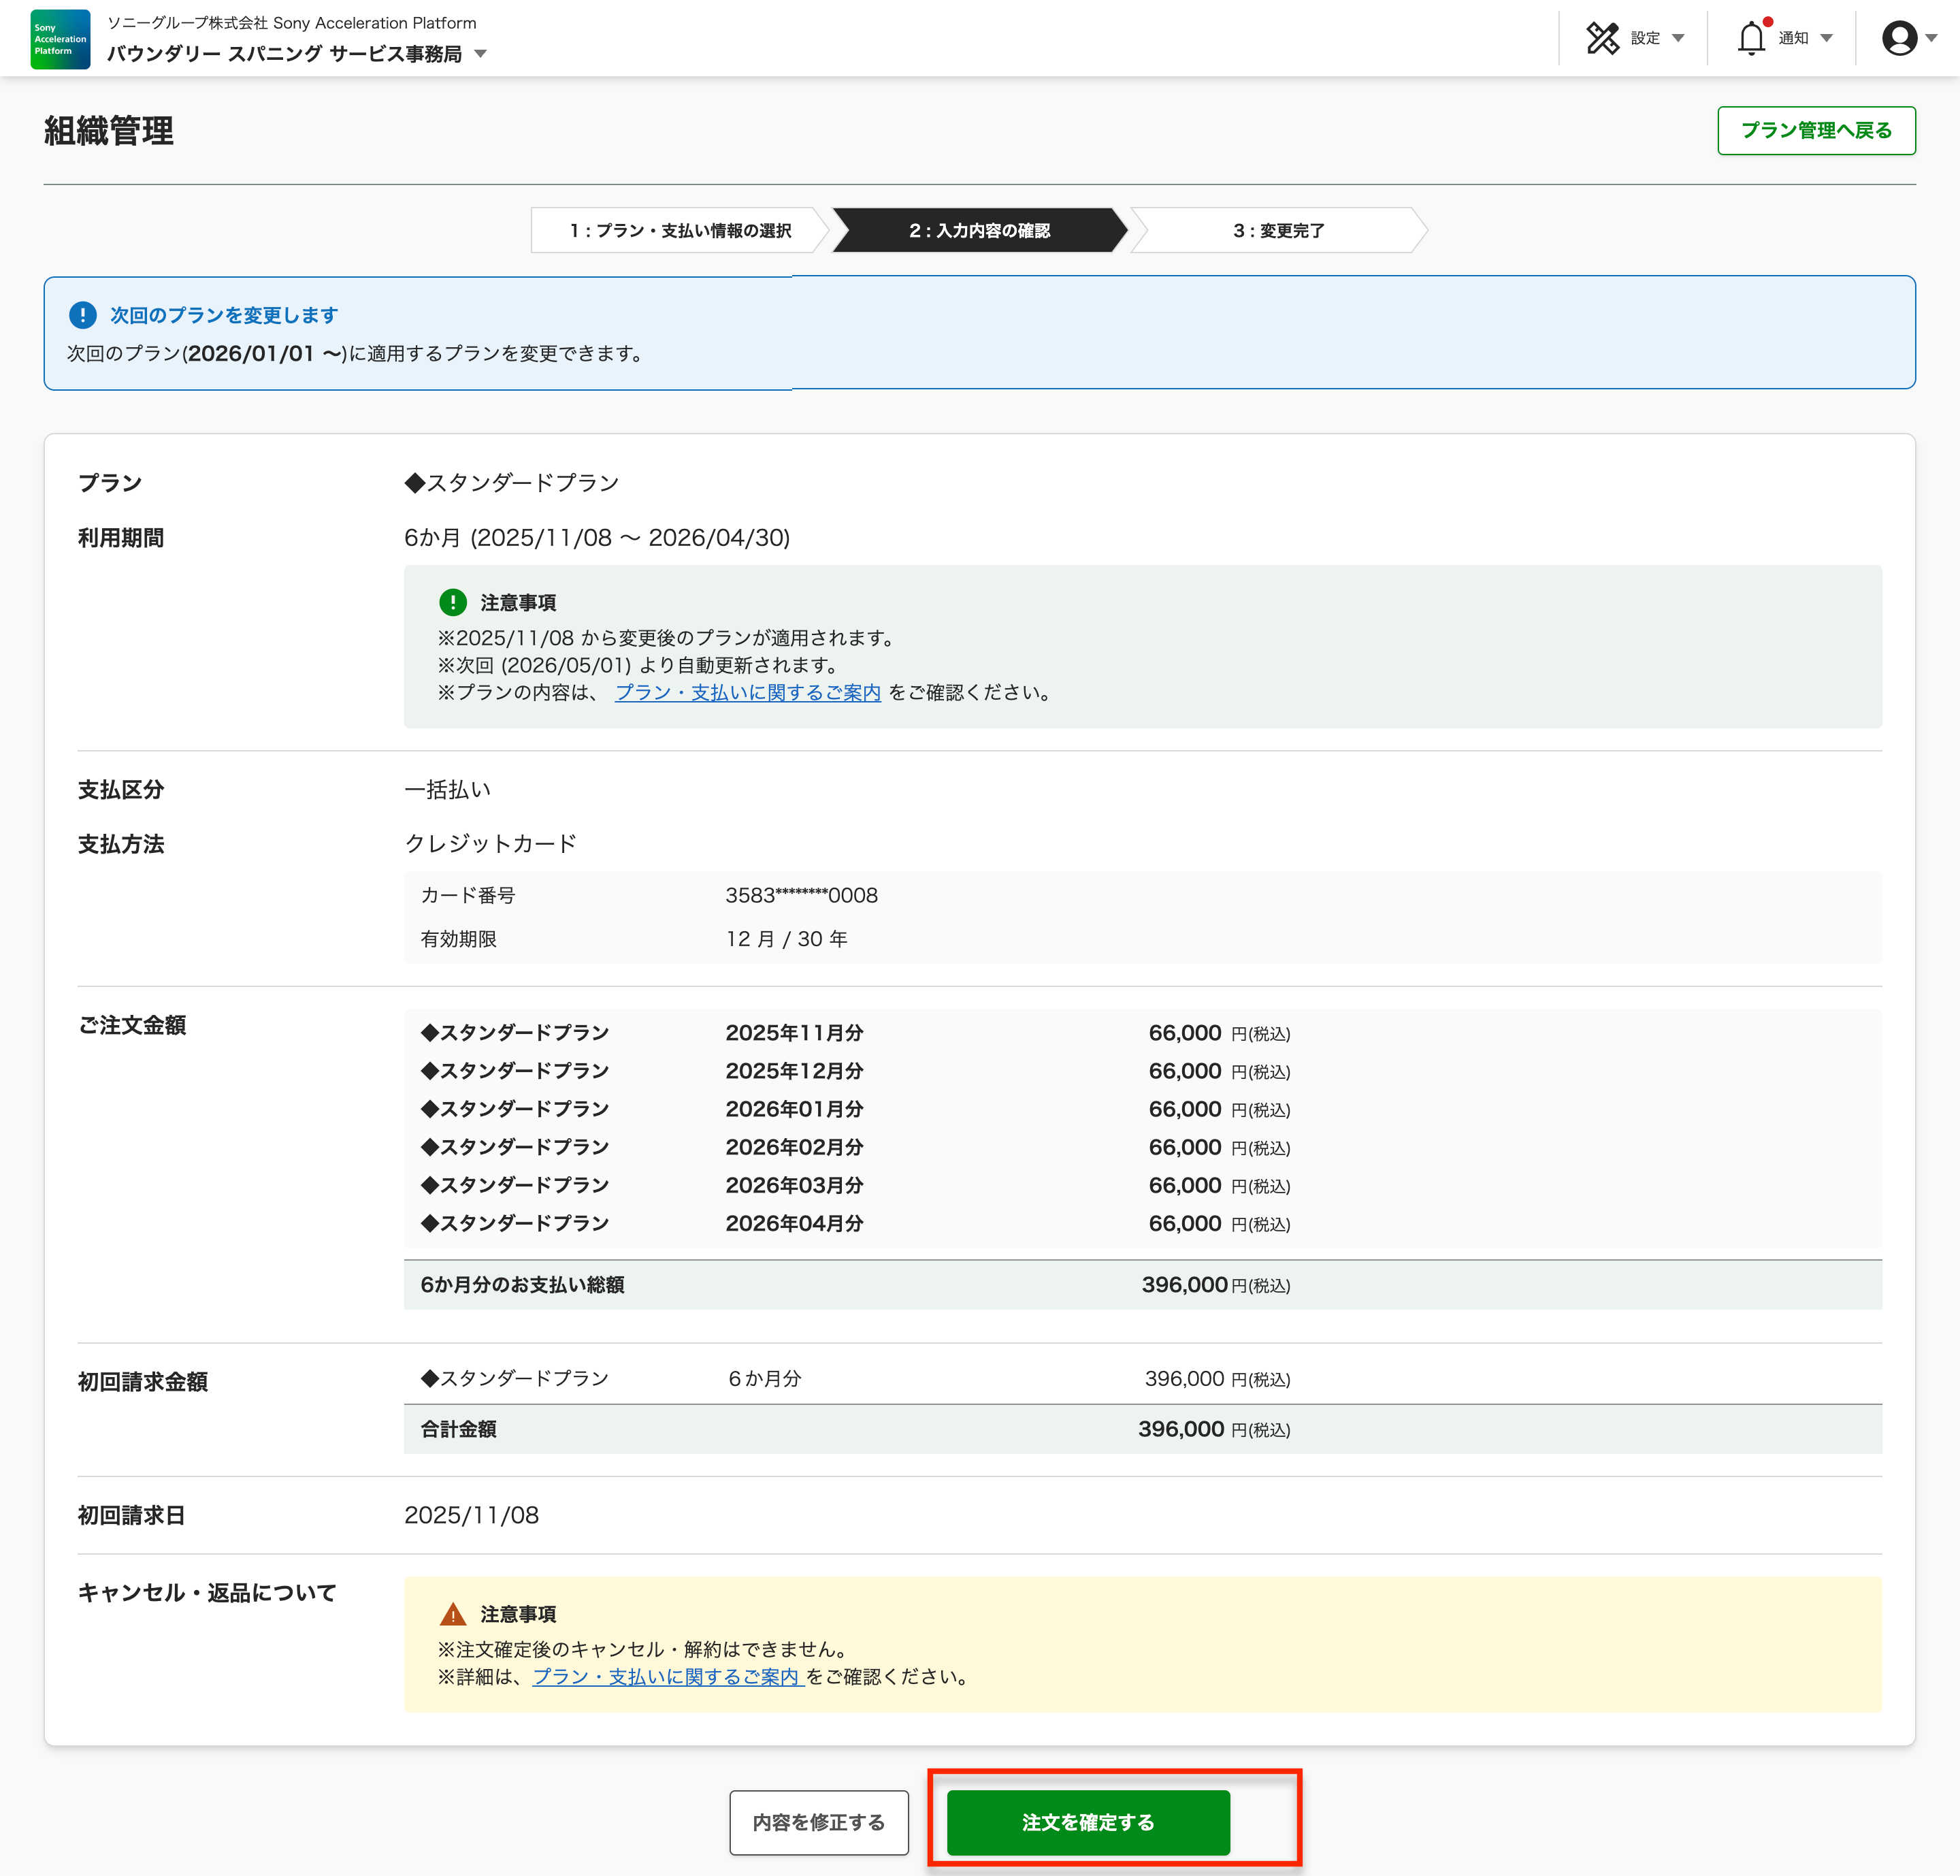
Task: Select step 2 入力内容の確認
Action: coord(979,230)
